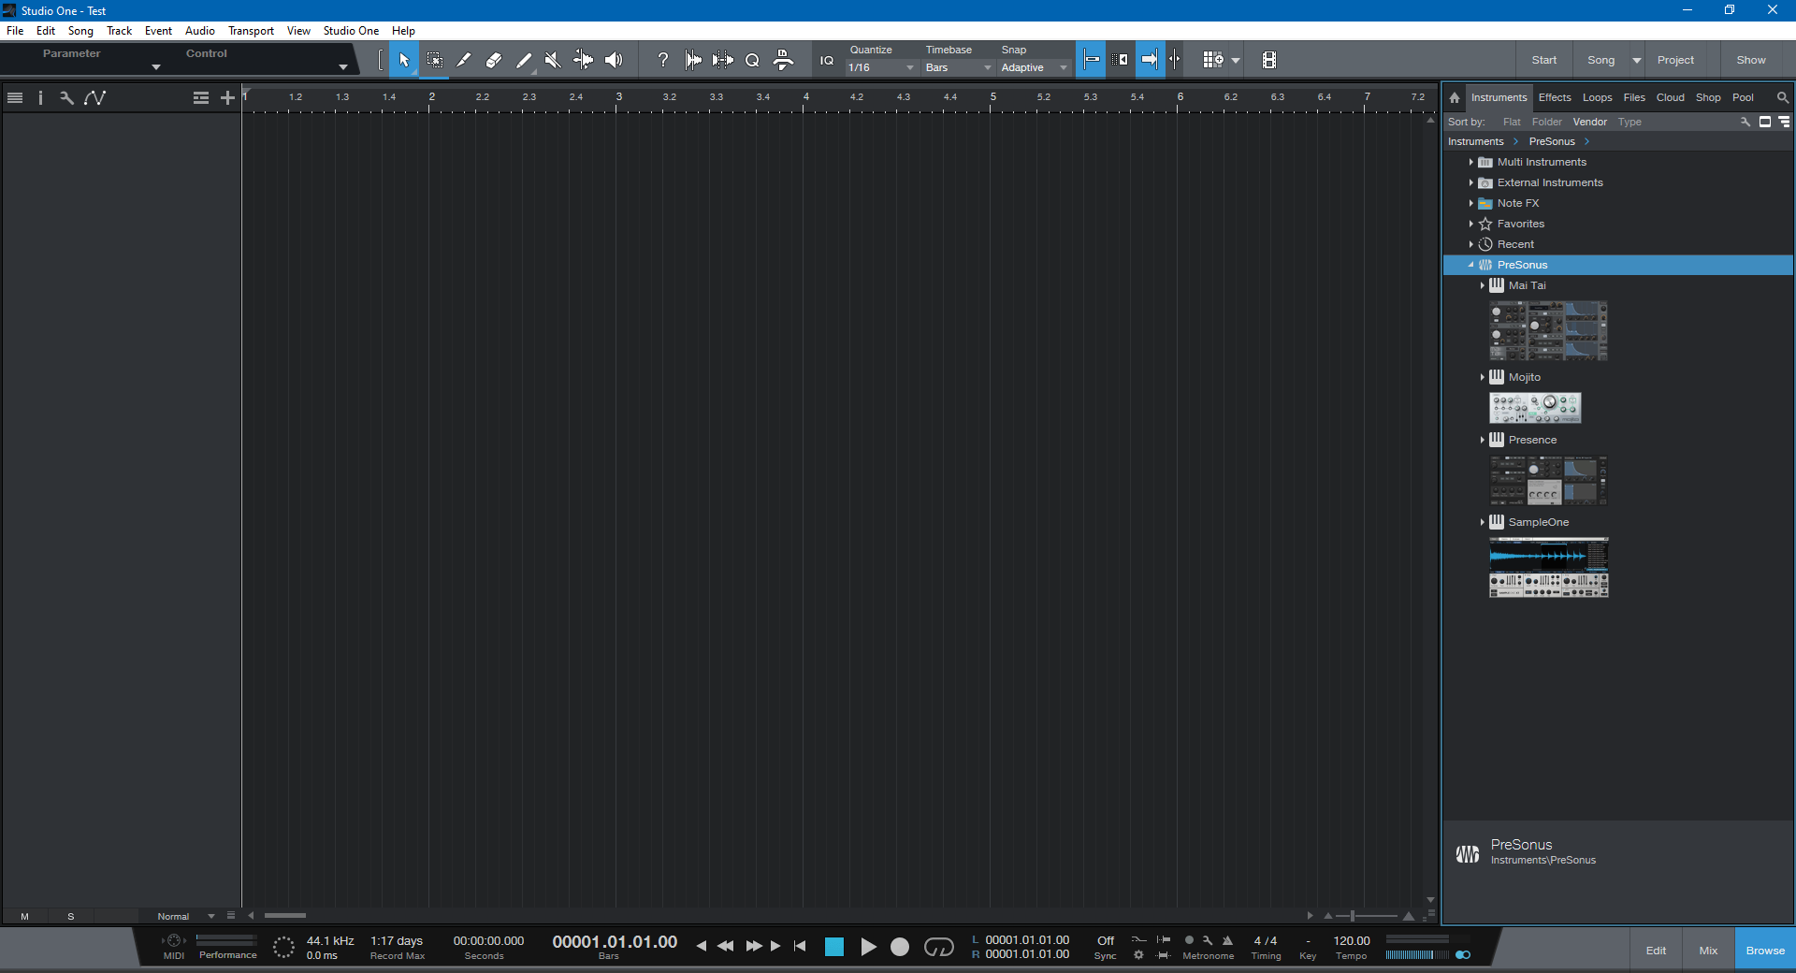Screen dimensions: 1796x973
Task: Toggle the IQ input quantize button
Action: 827,60
